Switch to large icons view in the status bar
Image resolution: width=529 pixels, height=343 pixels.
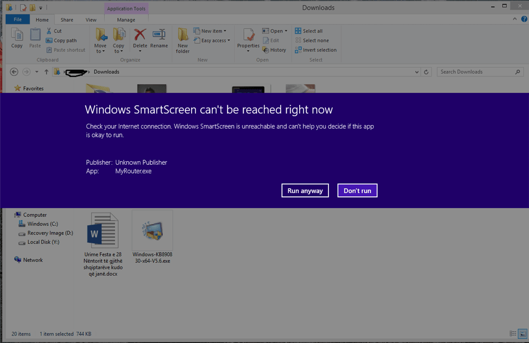pyautogui.click(x=523, y=334)
